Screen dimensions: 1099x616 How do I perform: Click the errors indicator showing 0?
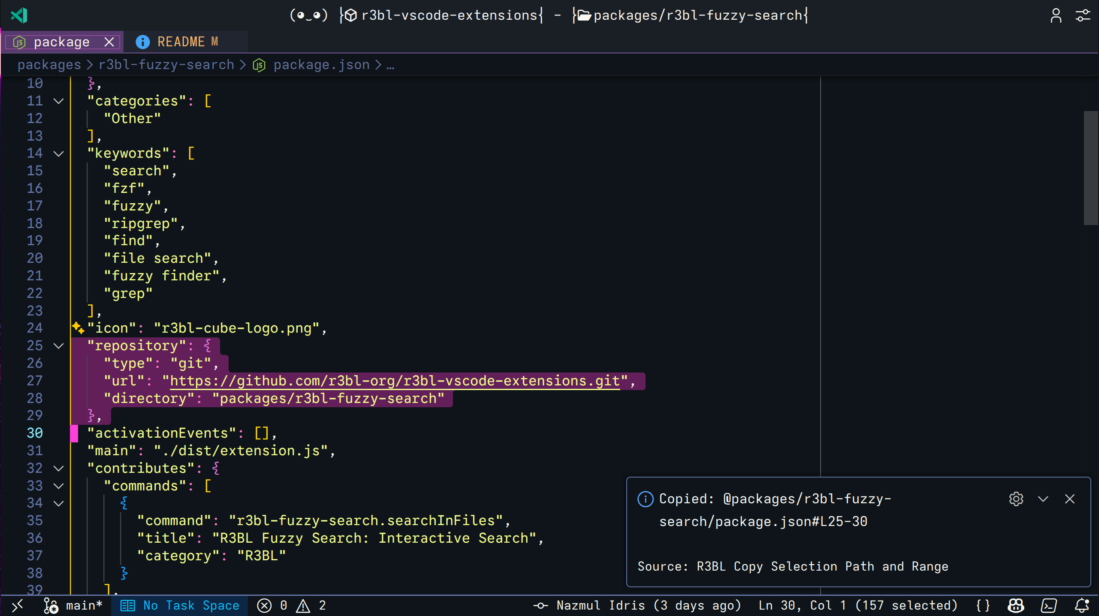[273, 605]
